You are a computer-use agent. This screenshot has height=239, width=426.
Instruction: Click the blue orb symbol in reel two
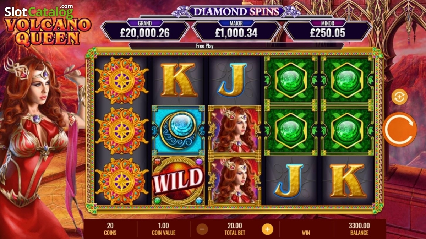[x=178, y=131]
